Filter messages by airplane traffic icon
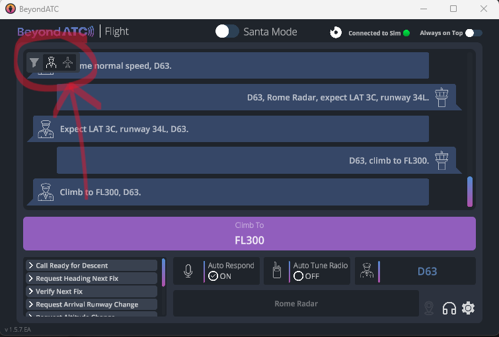Image resolution: width=499 pixels, height=337 pixels. click(x=67, y=62)
